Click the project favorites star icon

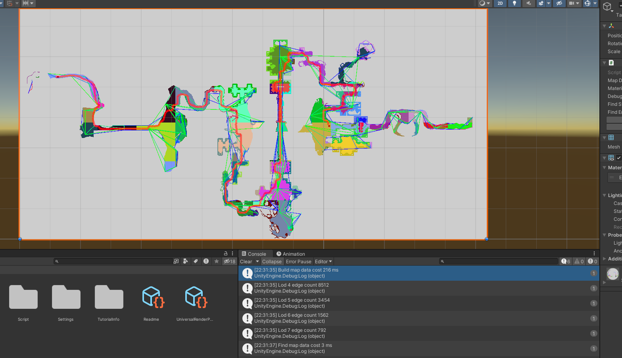[216, 261]
